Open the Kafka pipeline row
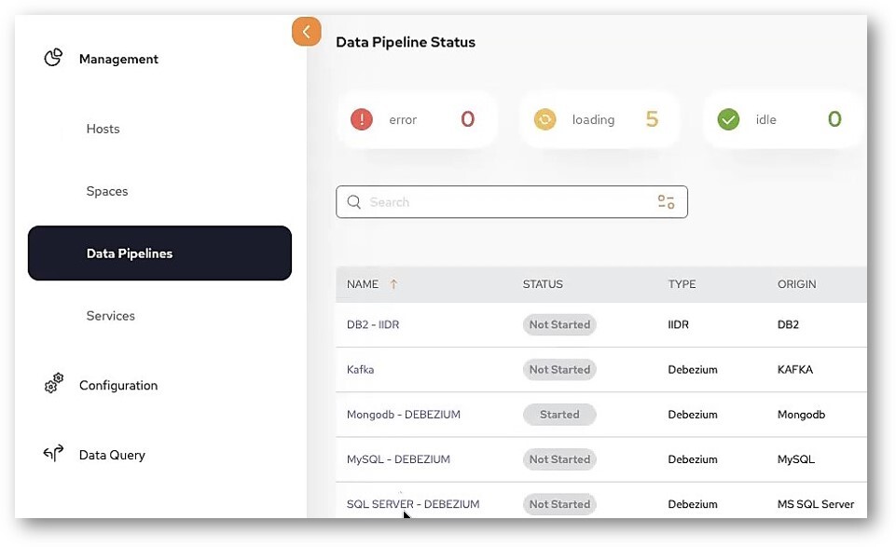This screenshot has height=547, width=896. 360,369
